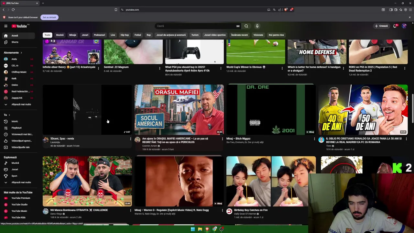The width and height of the screenshot is (414, 233).
Task: Click Set as default Brave button
Action: 49,17
